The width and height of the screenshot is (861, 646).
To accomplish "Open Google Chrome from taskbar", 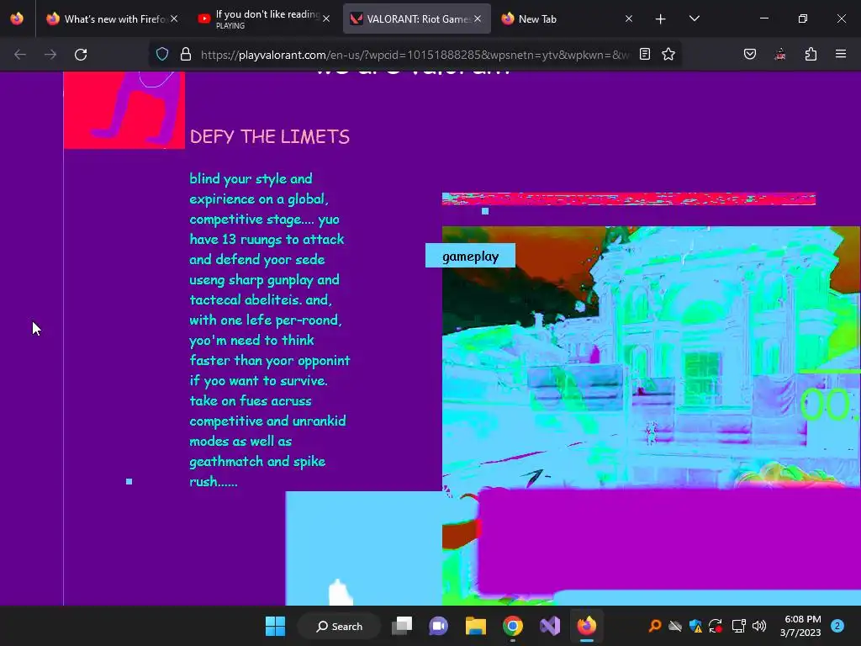I will [512, 626].
